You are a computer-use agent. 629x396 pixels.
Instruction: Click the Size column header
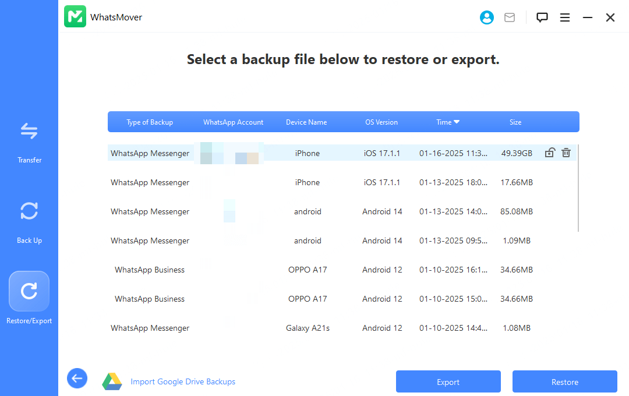[515, 122]
